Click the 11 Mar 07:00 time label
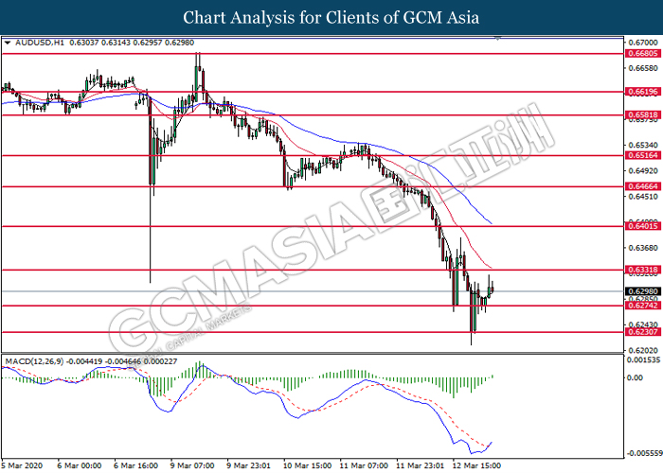 364,465
